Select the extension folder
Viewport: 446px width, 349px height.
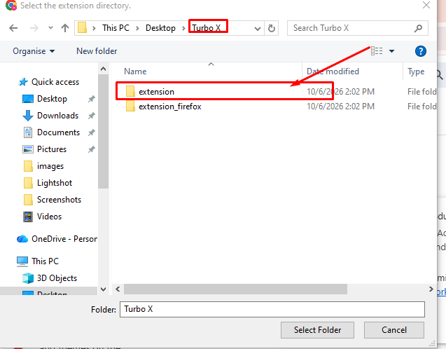156,92
